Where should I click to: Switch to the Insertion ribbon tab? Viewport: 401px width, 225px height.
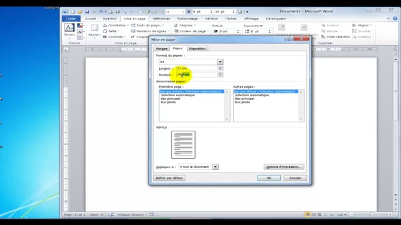pos(110,19)
